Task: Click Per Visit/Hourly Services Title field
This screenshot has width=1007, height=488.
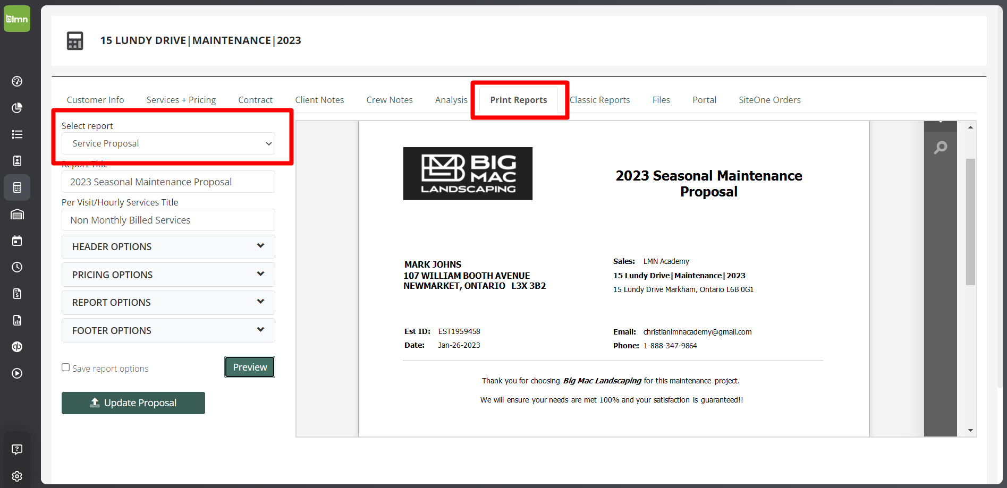Action: tap(168, 220)
